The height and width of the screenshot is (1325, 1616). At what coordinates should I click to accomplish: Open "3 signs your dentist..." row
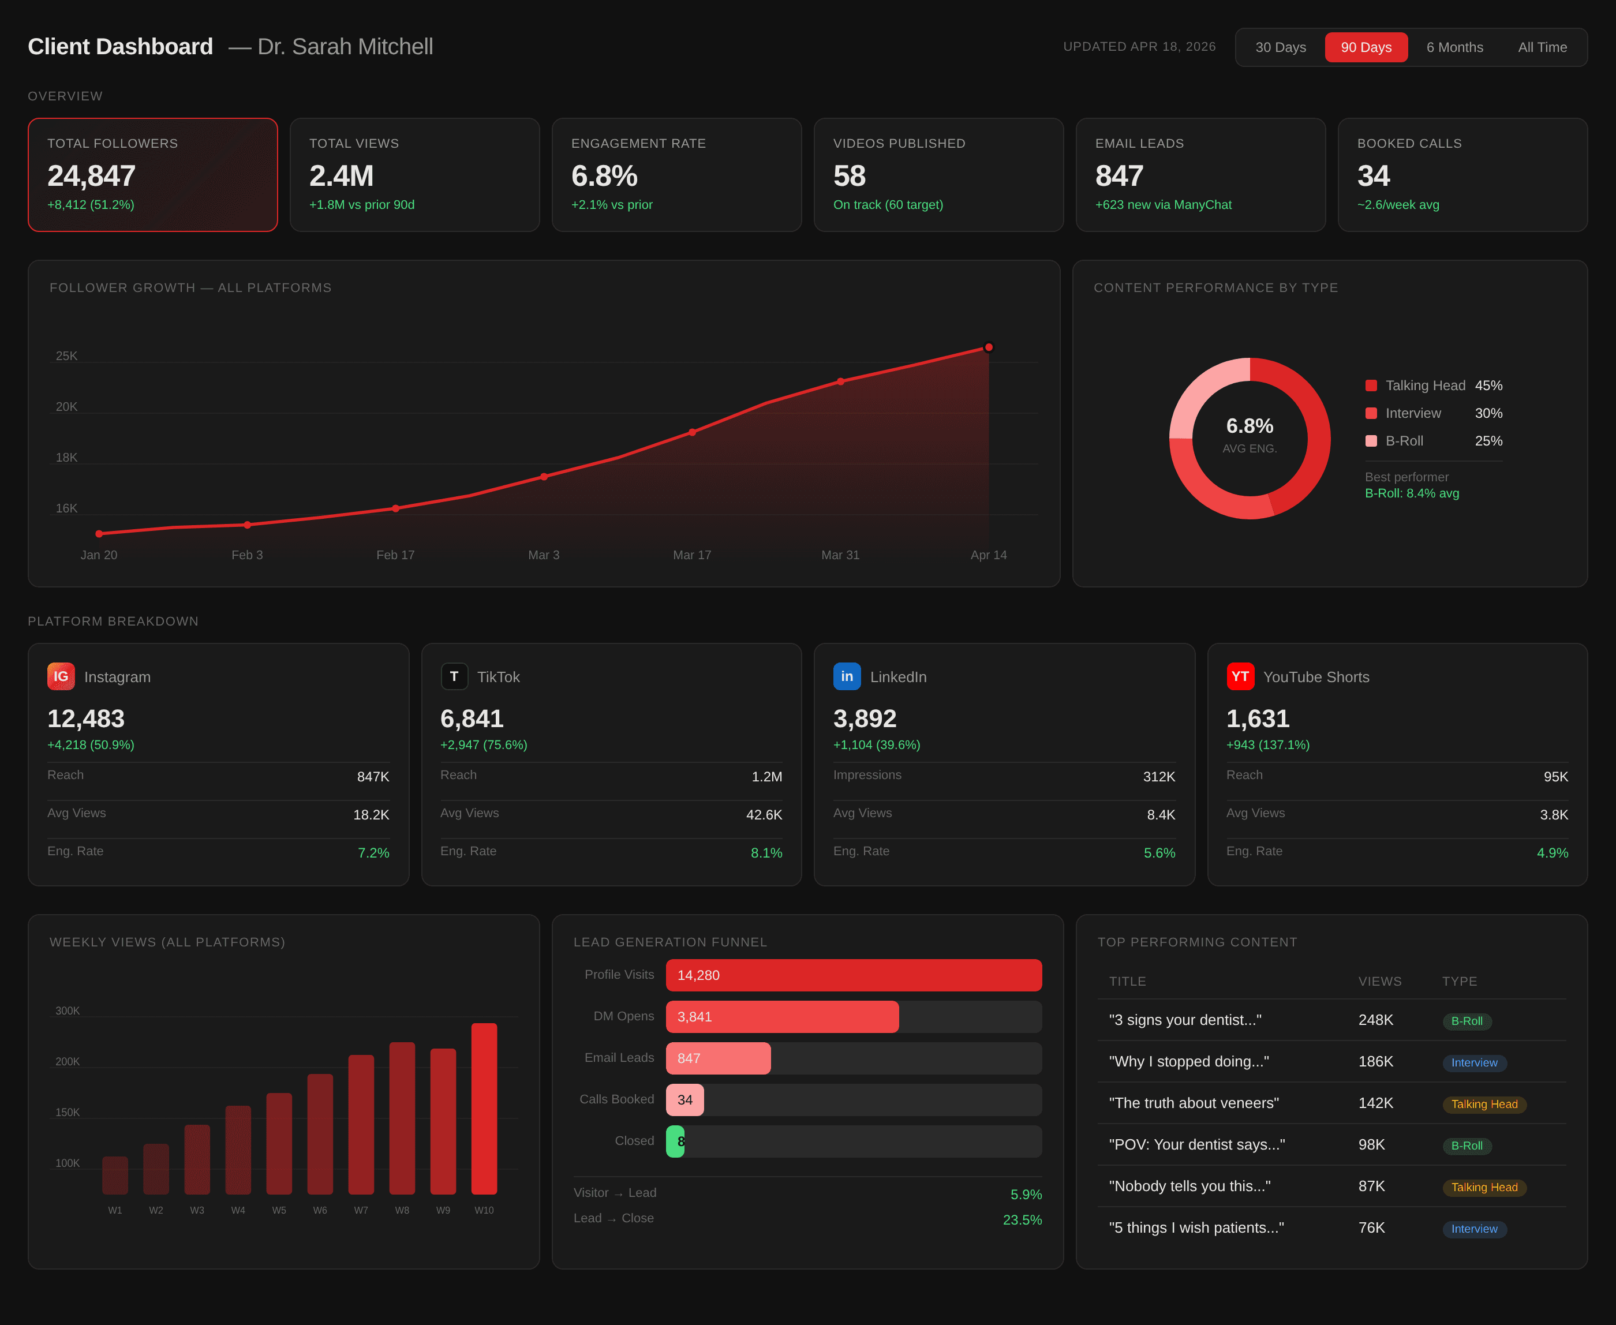click(1185, 1020)
